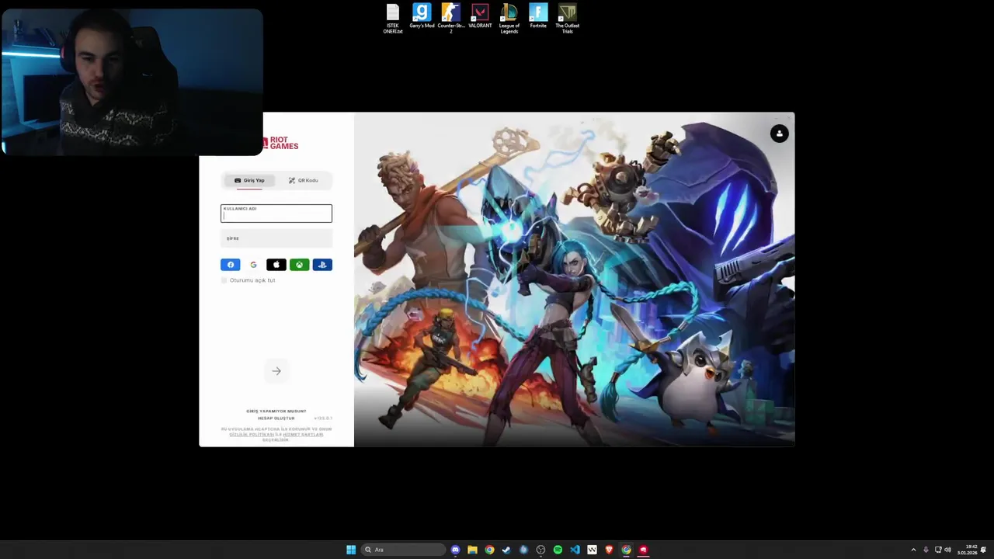Click the network icon in system tray
Viewport: 994px width, 559px height.
[x=938, y=550]
